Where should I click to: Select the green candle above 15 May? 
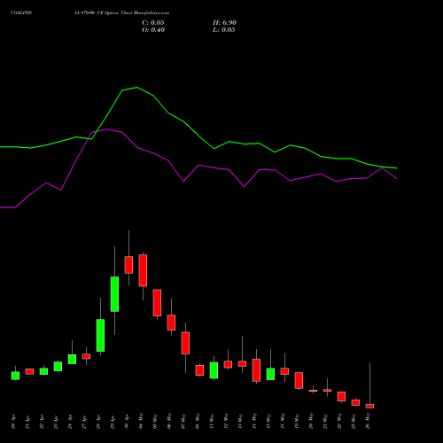270,374
